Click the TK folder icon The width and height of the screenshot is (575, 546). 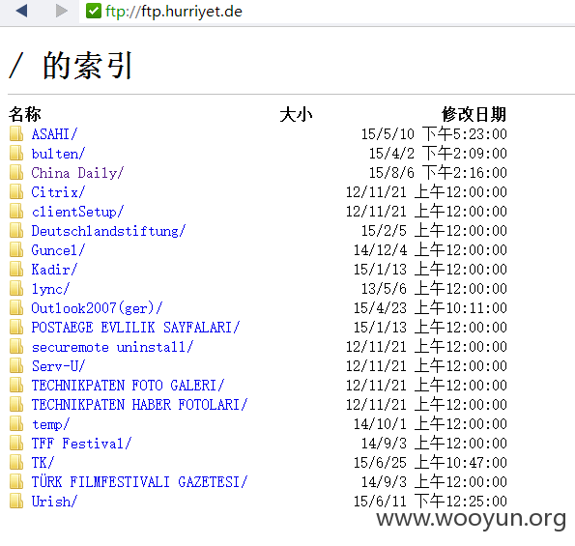[x=16, y=462]
